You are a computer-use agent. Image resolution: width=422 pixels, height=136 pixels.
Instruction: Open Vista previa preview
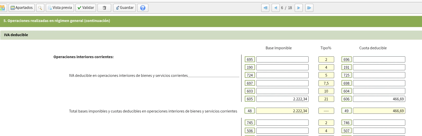click(x=60, y=8)
